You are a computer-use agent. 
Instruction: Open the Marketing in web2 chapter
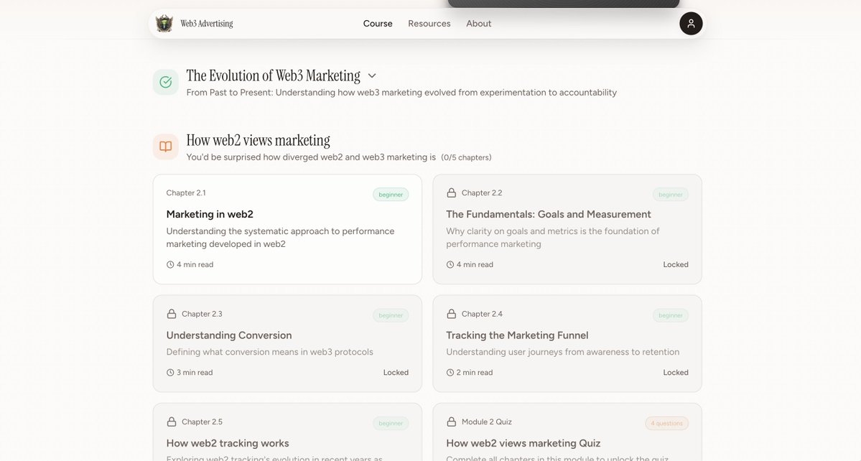click(x=287, y=229)
